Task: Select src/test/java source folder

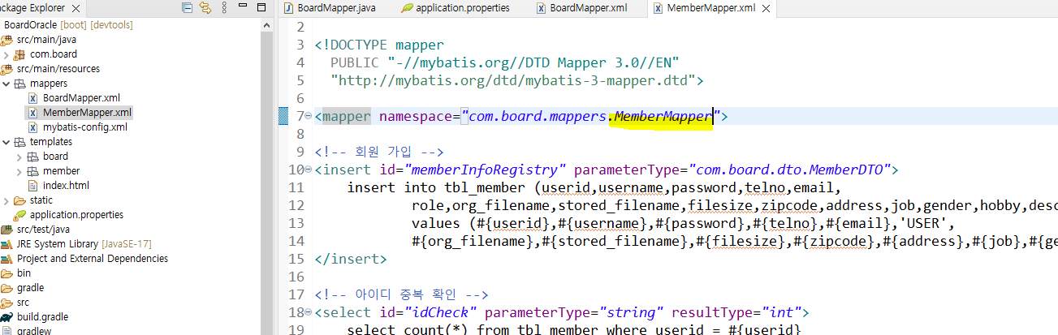Action: (45, 230)
